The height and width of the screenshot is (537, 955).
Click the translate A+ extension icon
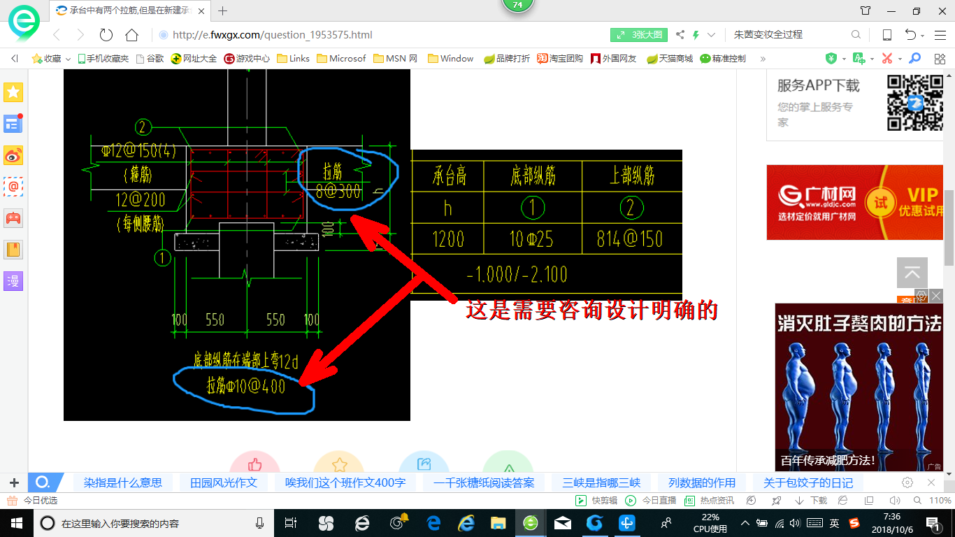click(x=859, y=59)
